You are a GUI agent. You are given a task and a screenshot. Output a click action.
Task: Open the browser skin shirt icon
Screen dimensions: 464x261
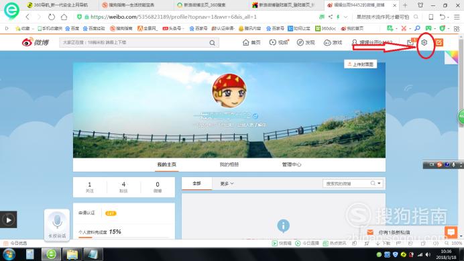420,5
